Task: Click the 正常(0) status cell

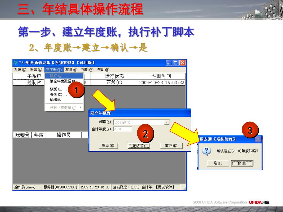Action: (114, 82)
